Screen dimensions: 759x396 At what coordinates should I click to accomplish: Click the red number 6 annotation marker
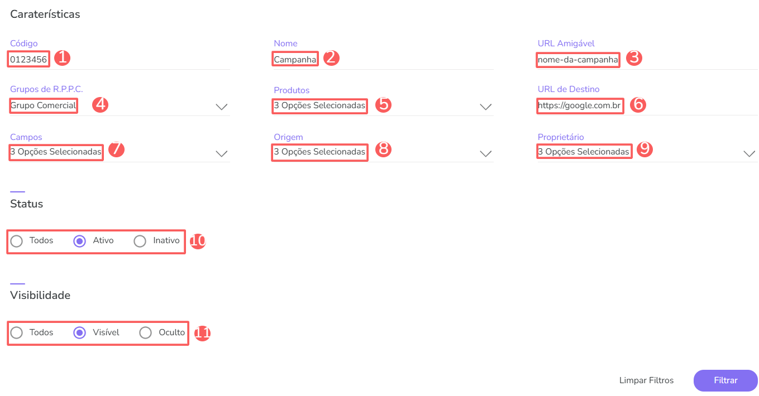click(637, 104)
